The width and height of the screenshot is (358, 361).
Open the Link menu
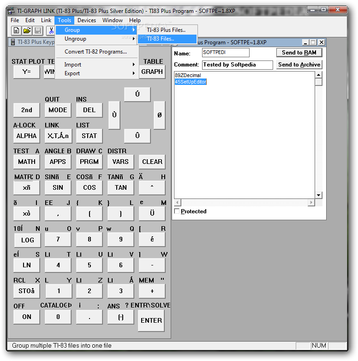click(x=46, y=20)
